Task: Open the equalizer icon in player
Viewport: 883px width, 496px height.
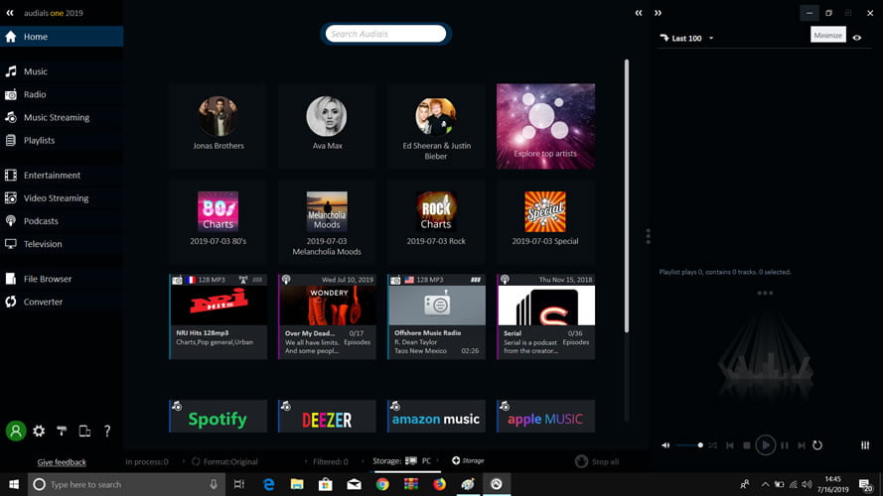Action: [x=866, y=445]
